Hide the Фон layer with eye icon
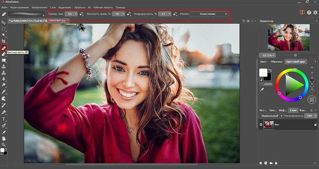 [x=261, y=125]
